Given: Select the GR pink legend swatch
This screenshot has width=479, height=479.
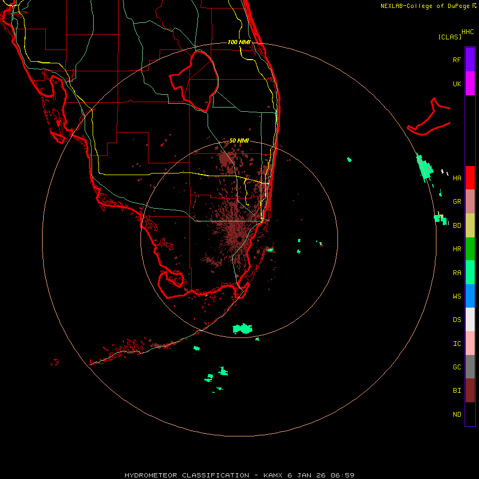Looking at the screenshot, I should coord(470,202).
